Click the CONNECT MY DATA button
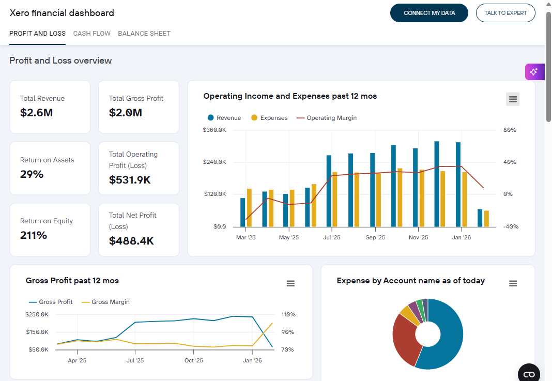Image resolution: width=552 pixels, height=381 pixels. [429, 12]
